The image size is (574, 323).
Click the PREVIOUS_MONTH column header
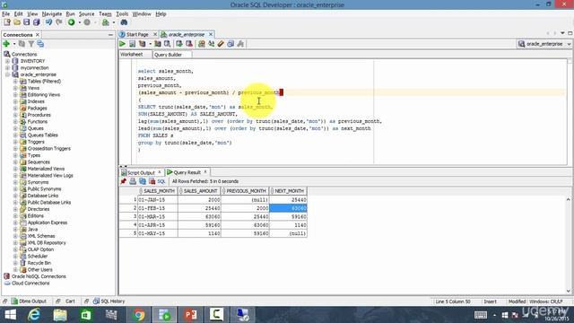pyautogui.click(x=245, y=191)
